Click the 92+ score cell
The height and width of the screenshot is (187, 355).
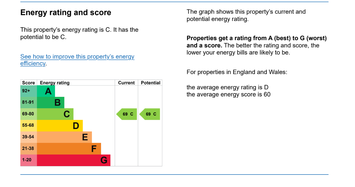(29, 91)
